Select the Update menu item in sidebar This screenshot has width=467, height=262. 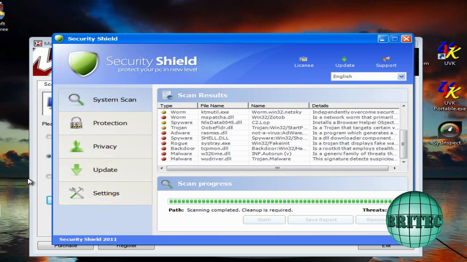[x=105, y=170]
